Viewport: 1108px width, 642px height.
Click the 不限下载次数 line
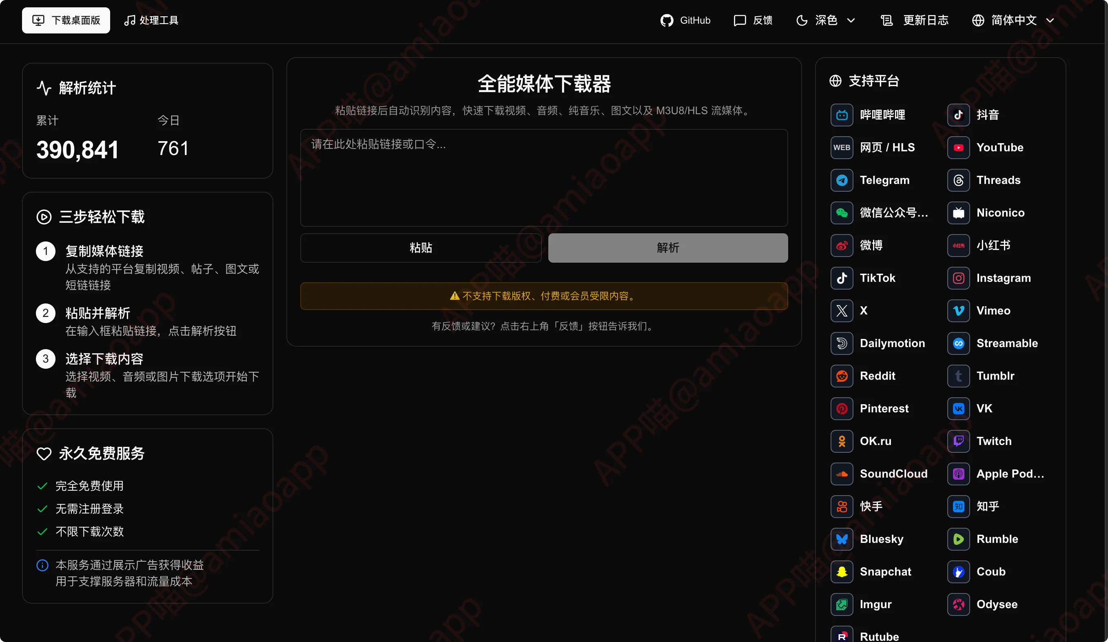(x=89, y=531)
